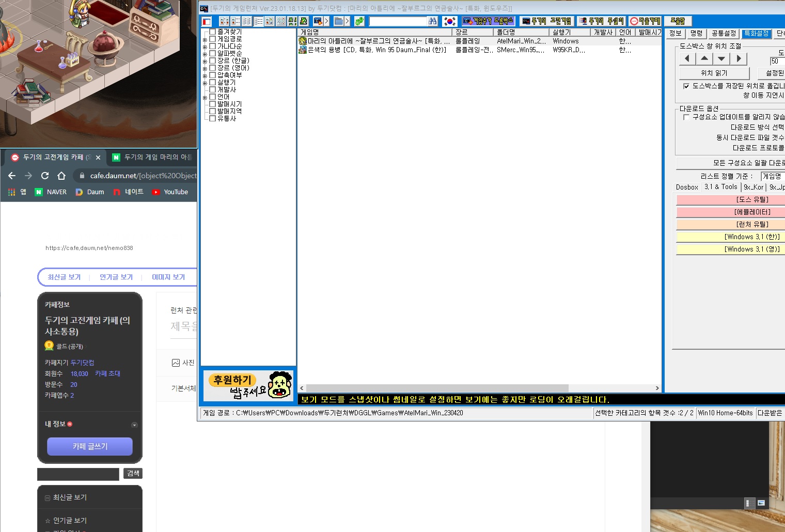This screenshot has width=785, height=532.
Task: Switch to the 공통설정 tab
Action: tap(723, 34)
